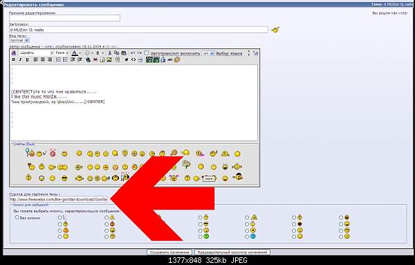Viewport: 415px width, 265px height.
Task: Apply italic formatting button
Action: point(20,60)
